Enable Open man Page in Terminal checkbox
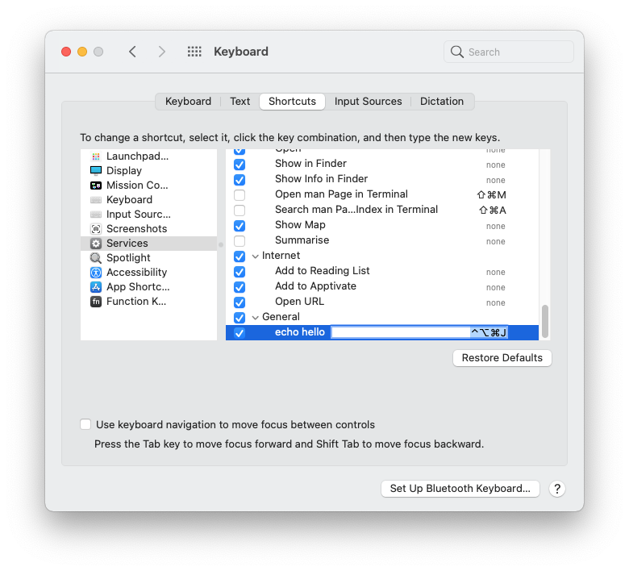629x571 pixels. (x=240, y=195)
